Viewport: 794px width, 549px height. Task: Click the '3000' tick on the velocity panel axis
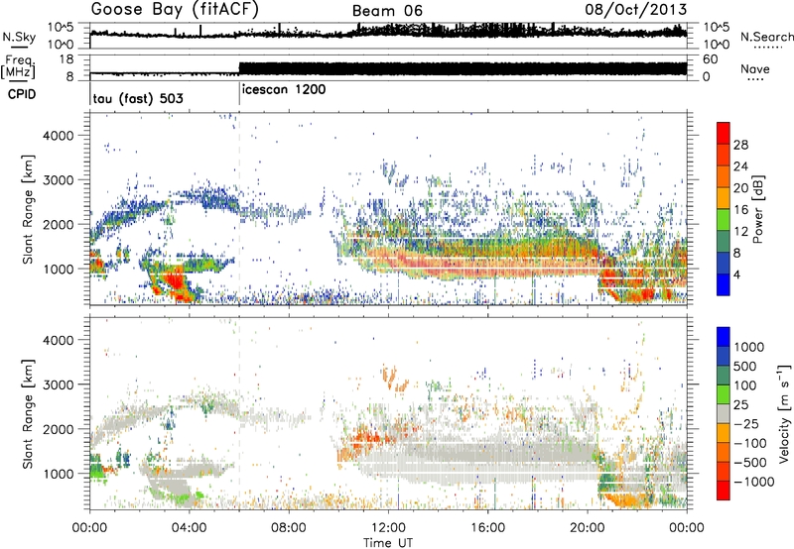tap(58, 384)
